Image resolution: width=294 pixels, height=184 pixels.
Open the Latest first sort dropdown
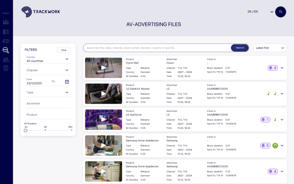tap(270, 48)
